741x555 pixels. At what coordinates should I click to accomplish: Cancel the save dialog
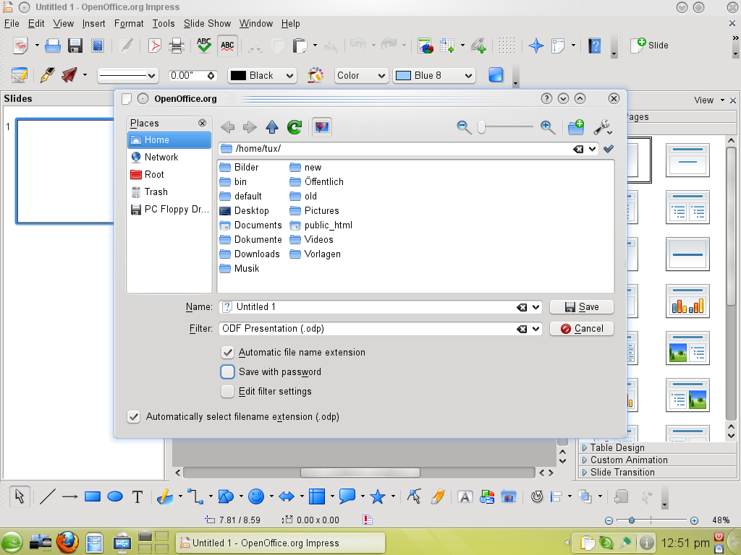click(x=581, y=329)
